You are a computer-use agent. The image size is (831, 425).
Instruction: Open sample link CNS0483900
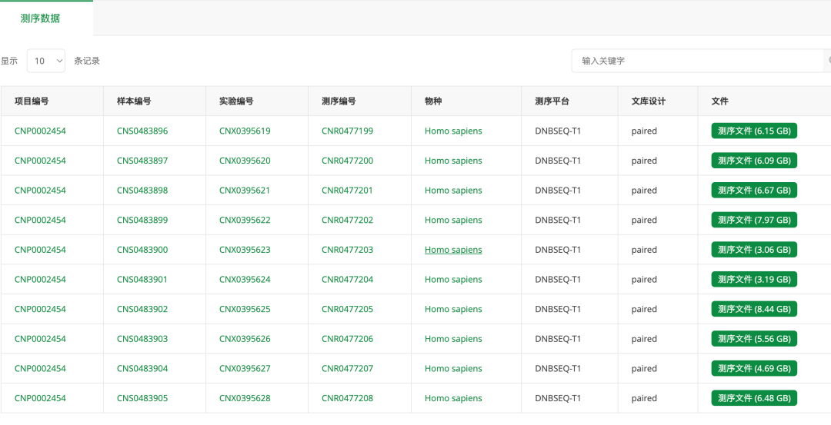coord(142,249)
